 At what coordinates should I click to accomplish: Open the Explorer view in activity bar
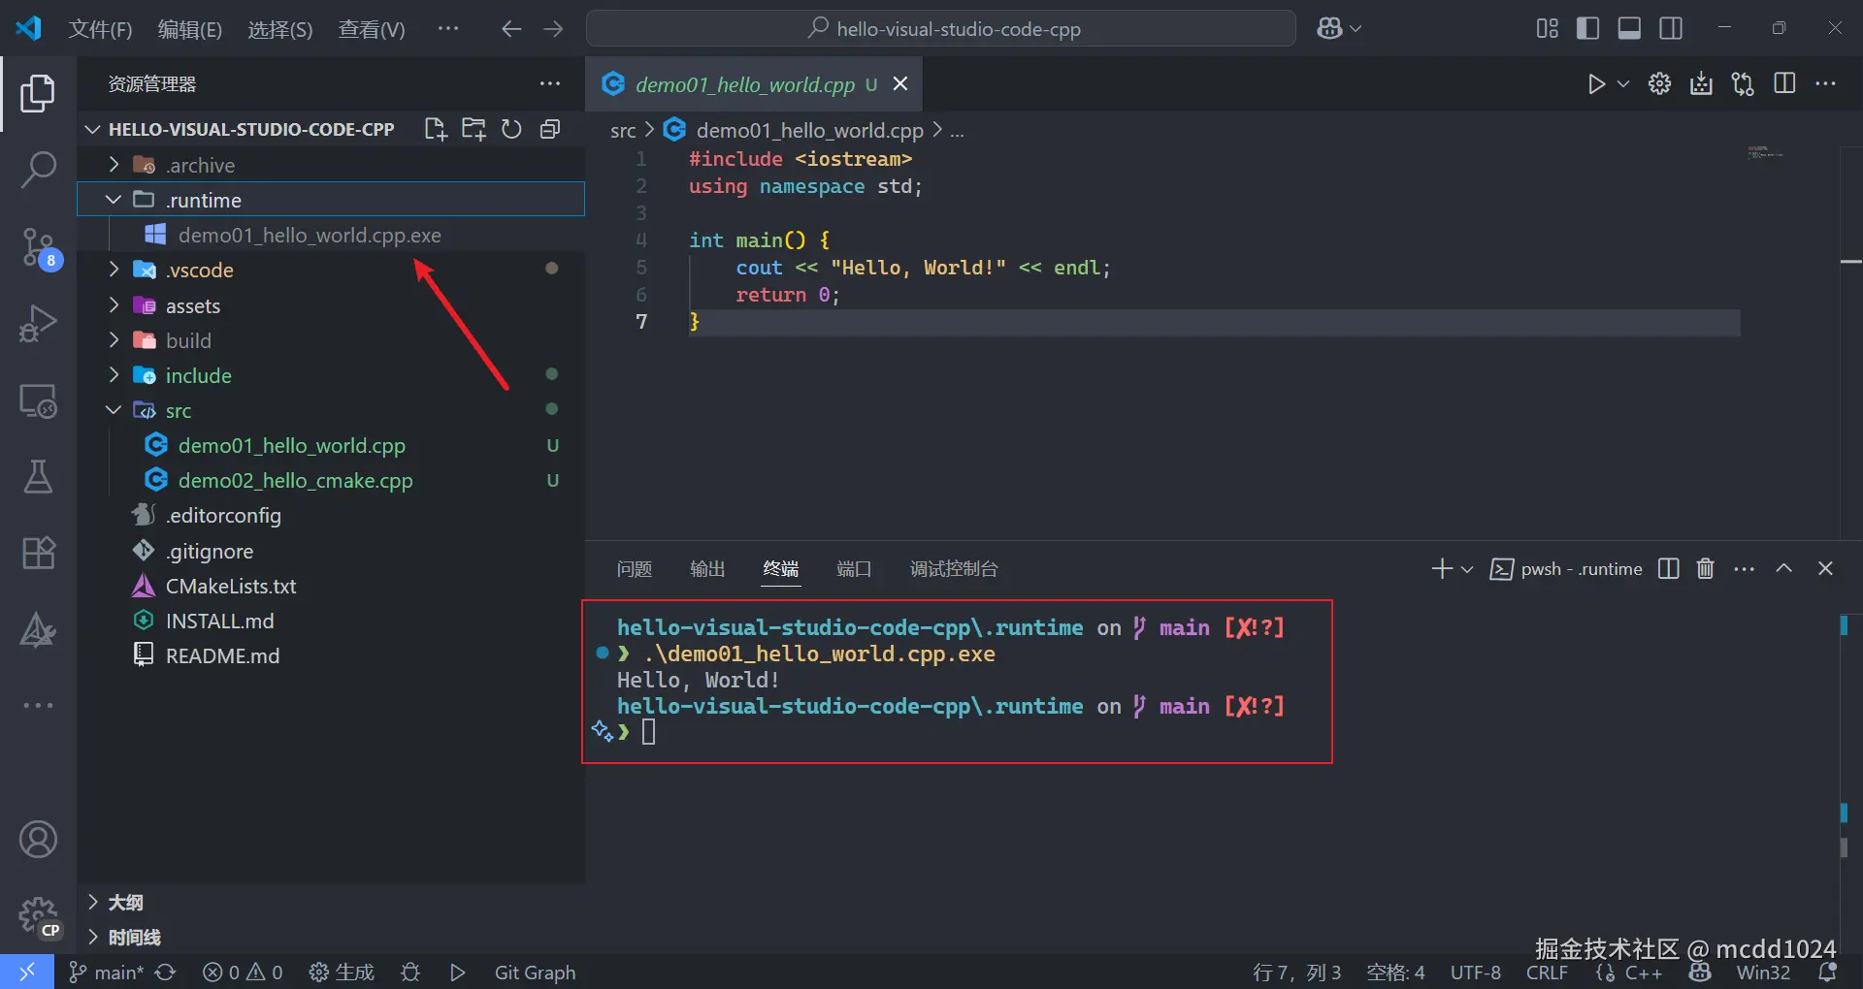[x=38, y=93]
